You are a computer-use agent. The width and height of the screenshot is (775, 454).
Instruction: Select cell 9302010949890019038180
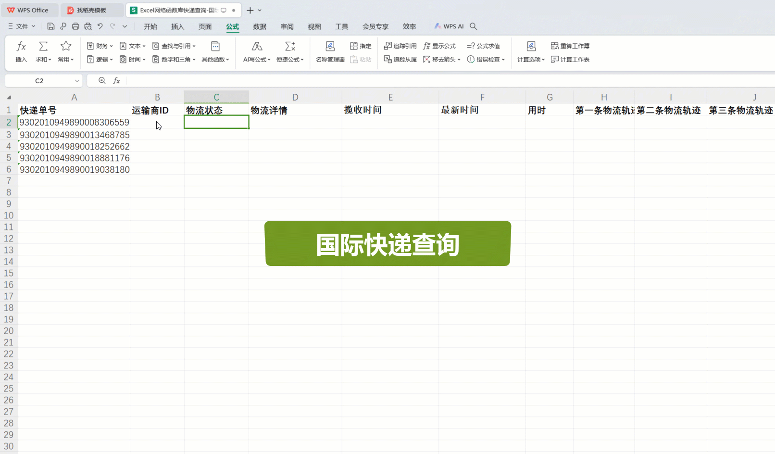click(74, 169)
